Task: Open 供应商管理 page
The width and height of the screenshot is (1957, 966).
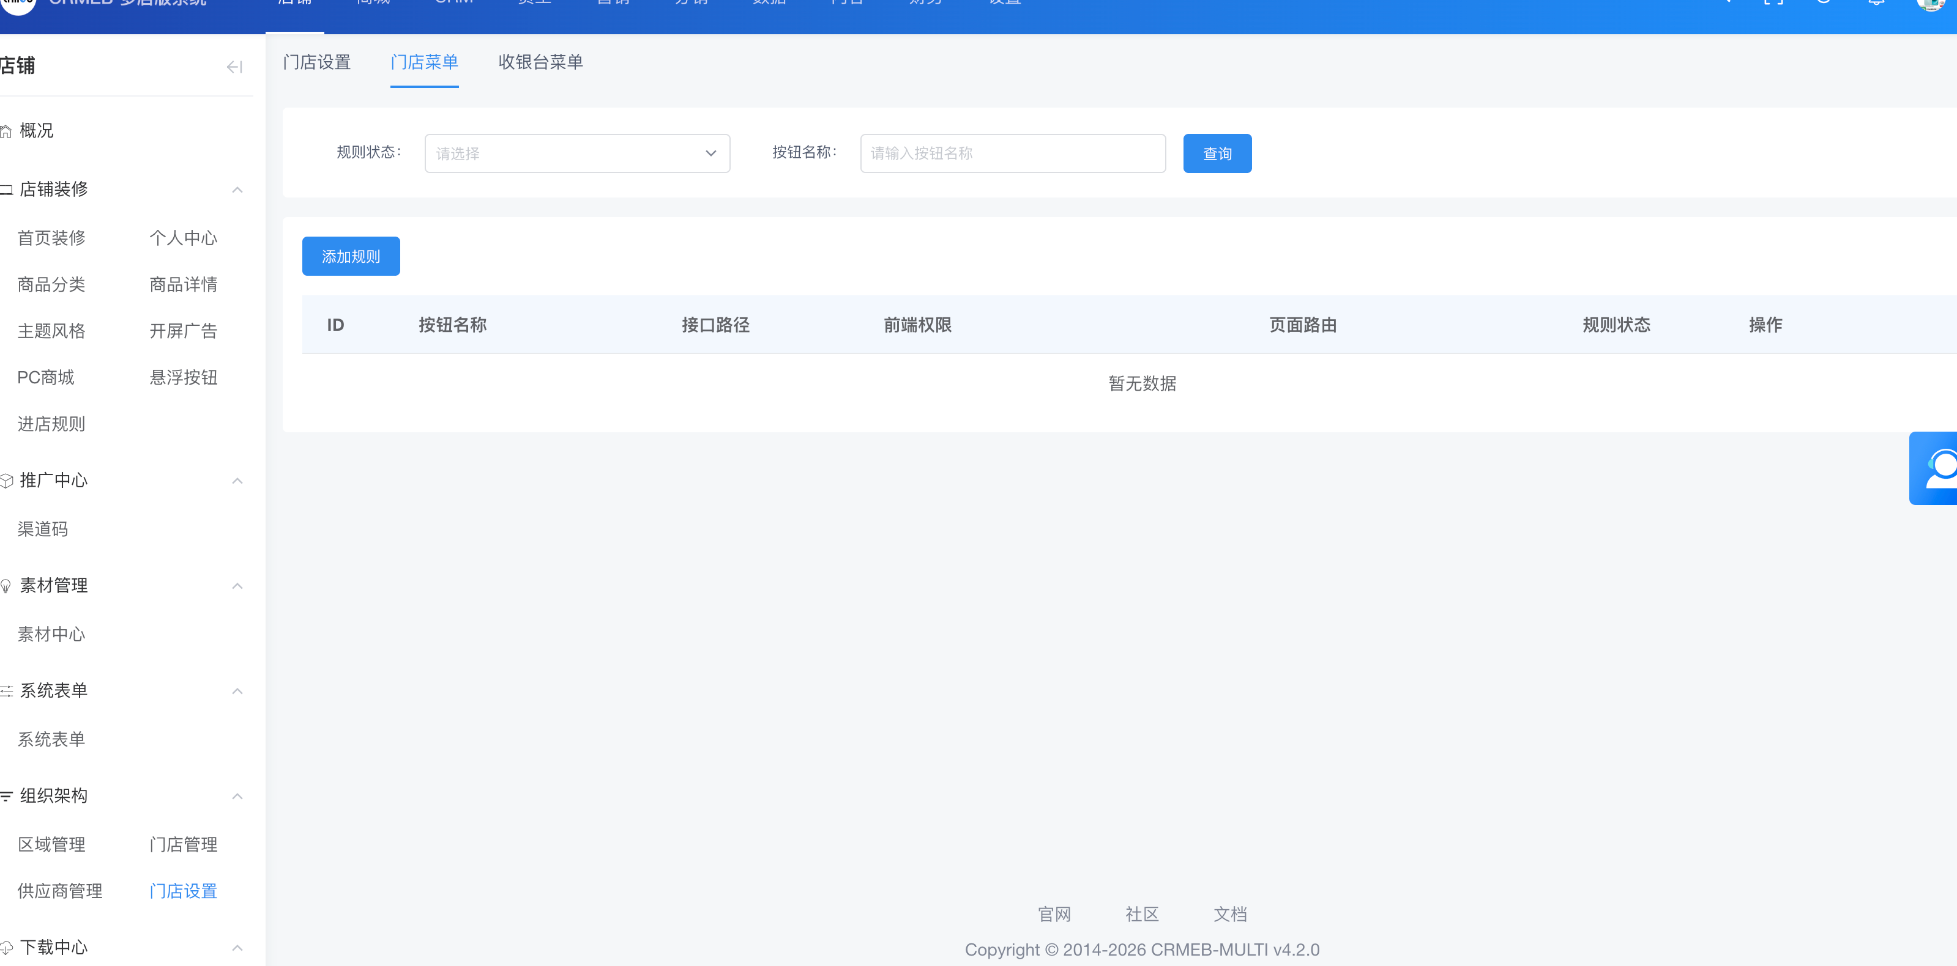Action: coord(60,891)
